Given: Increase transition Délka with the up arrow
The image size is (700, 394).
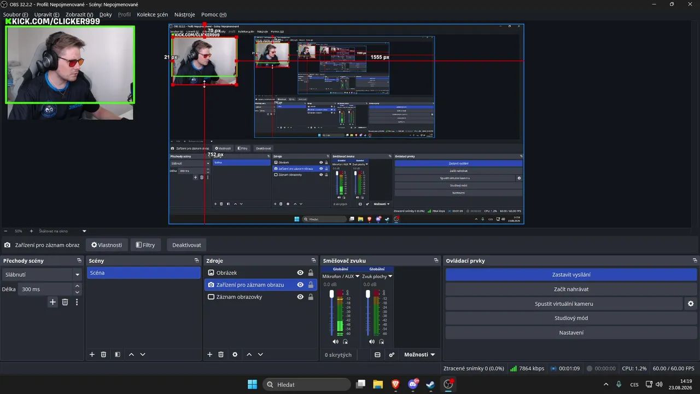Looking at the screenshot, I should pyautogui.click(x=77, y=286).
